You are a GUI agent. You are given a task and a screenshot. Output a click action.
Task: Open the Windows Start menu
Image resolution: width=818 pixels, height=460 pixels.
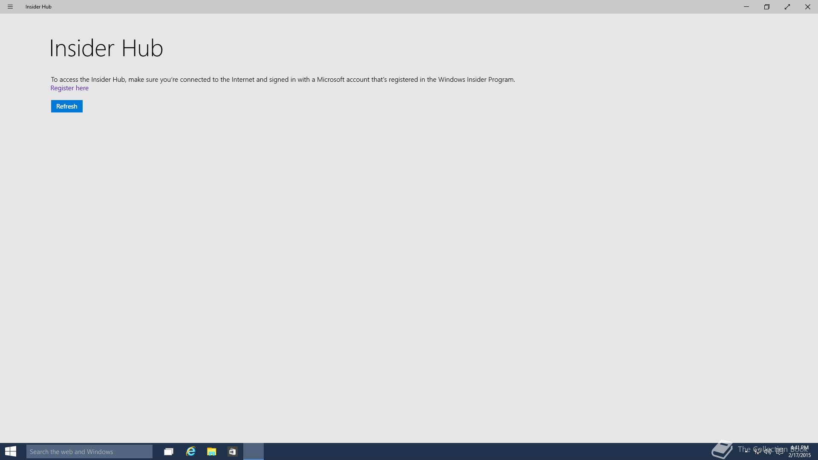(x=11, y=451)
